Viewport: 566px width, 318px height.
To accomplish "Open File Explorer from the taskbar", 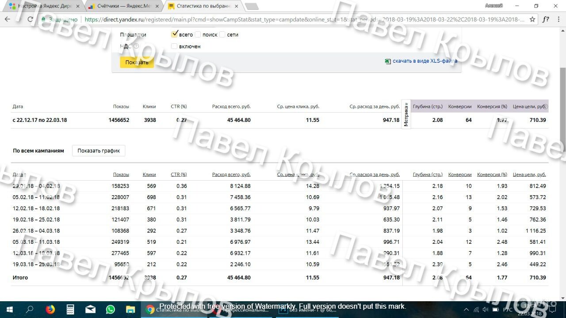I will pos(130,310).
